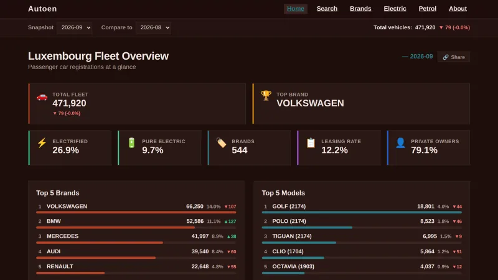The width and height of the screenshot is (498, 280).
Task: Click the trophy Top Brand icon
Action: pos(266,96)
